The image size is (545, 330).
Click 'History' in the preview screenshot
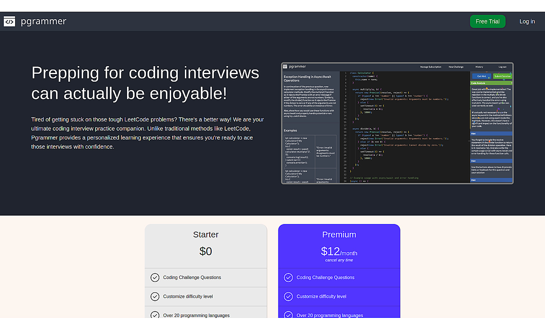click(x=479, y=67)
